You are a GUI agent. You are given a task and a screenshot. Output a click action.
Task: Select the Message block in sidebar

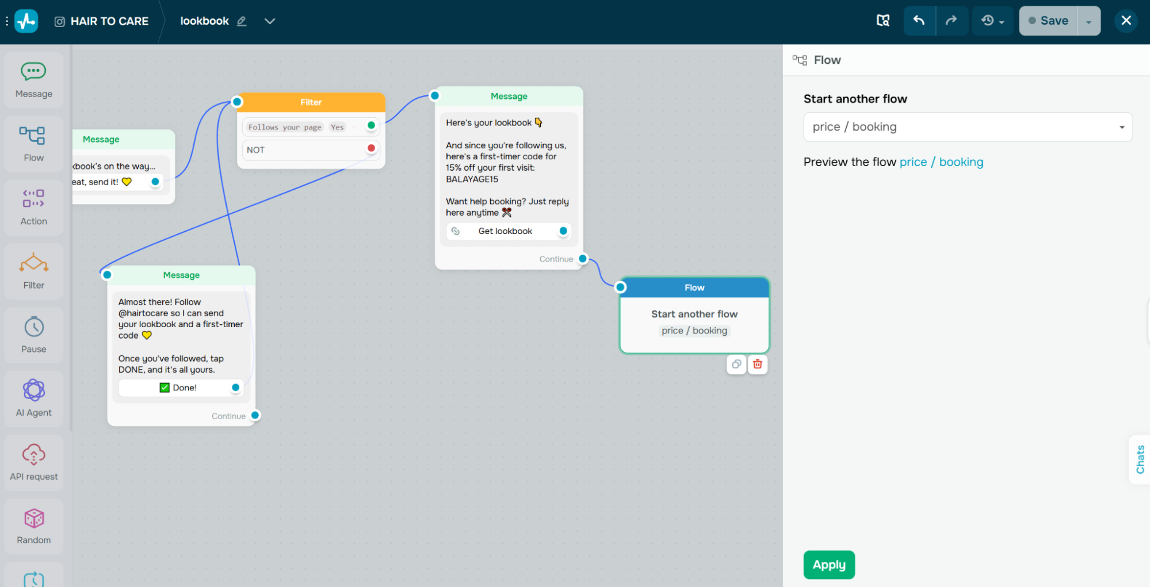(33, 80)
